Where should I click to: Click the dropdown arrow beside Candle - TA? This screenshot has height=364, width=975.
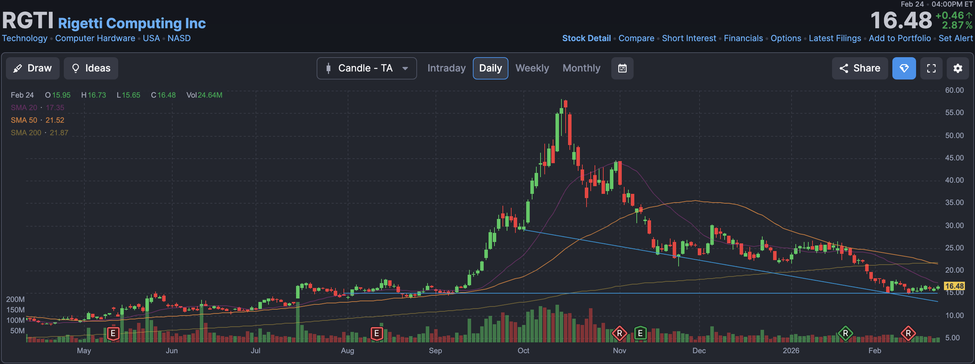pyautogui.click(x=405, y=68)
